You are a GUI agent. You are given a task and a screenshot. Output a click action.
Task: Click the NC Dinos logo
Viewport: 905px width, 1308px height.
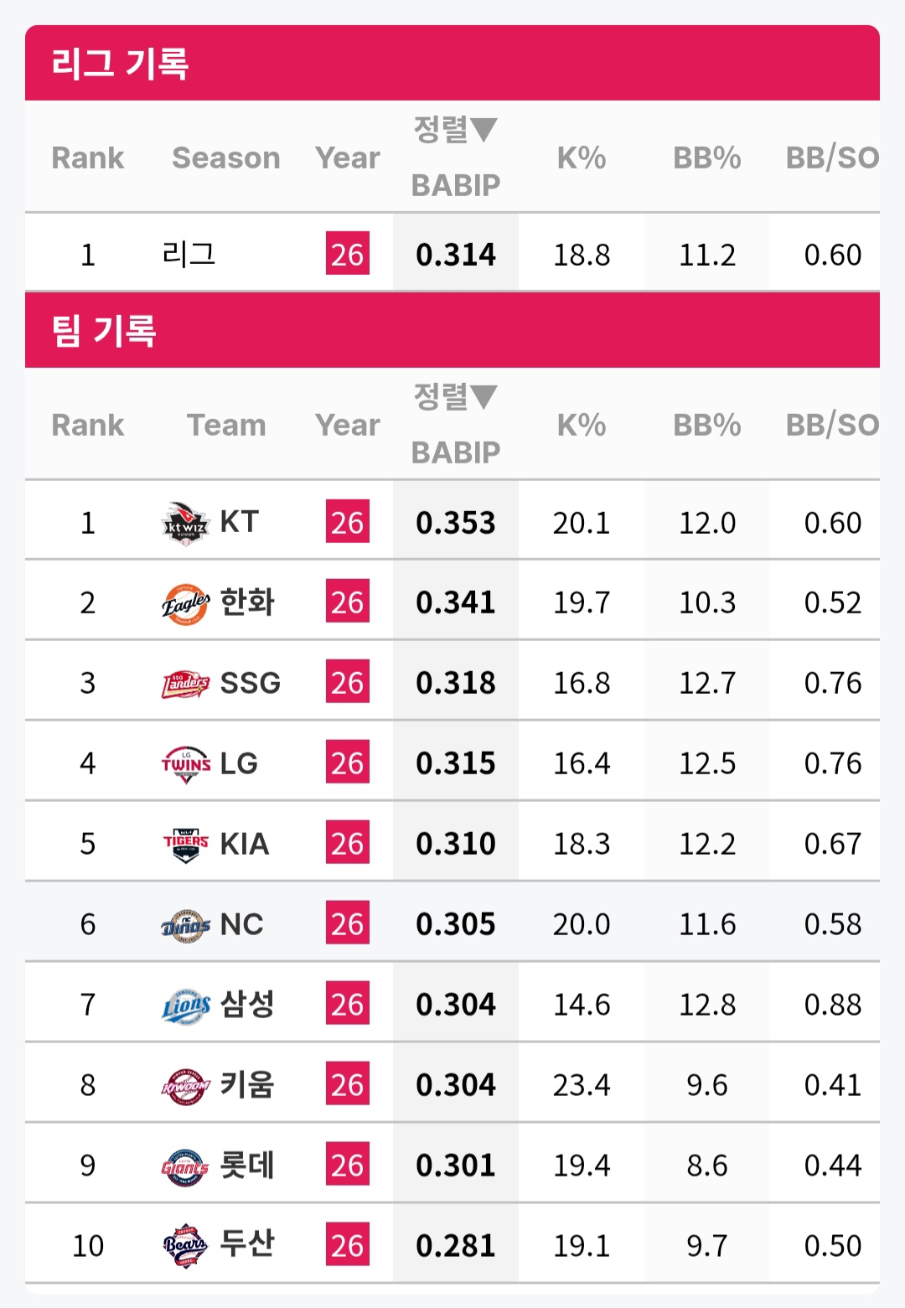point(185,925)
